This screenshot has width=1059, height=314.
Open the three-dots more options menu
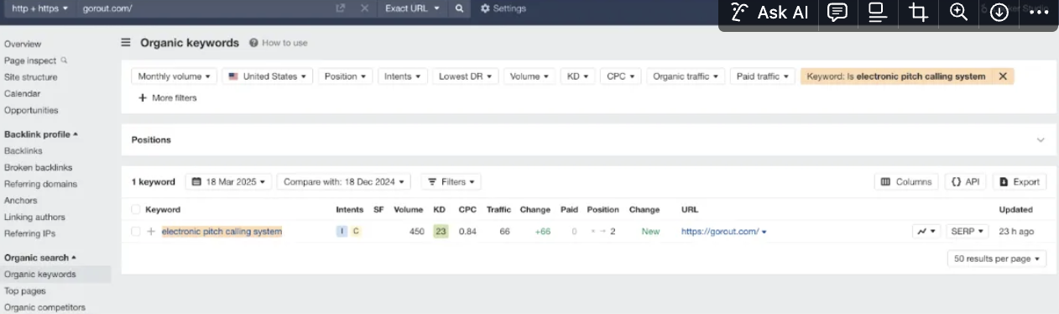point(1039,13)
